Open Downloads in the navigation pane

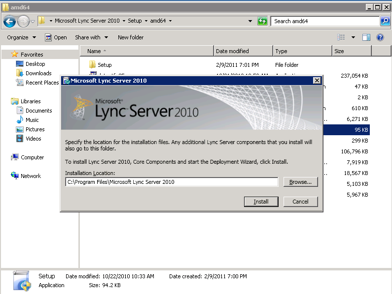click(x=34, y=73)
